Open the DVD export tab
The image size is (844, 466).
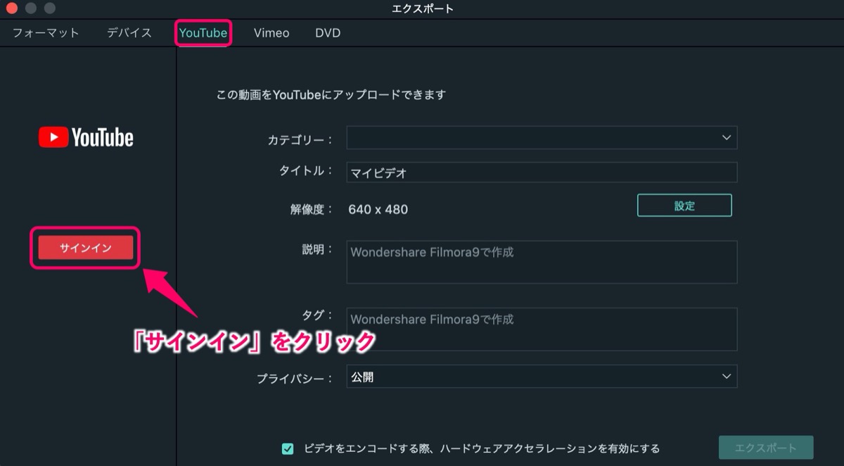(328, 33)
